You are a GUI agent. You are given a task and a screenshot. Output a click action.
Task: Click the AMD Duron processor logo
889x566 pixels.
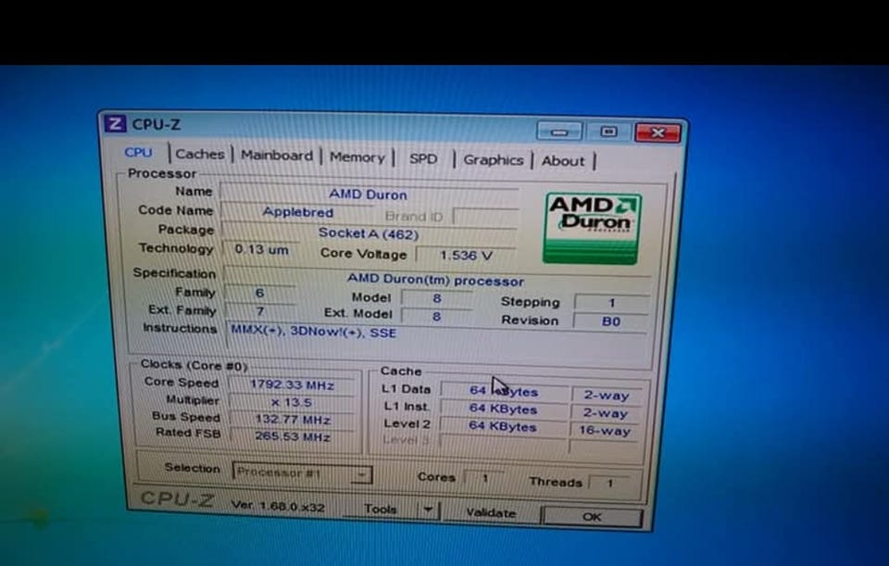tap(592, 228)
